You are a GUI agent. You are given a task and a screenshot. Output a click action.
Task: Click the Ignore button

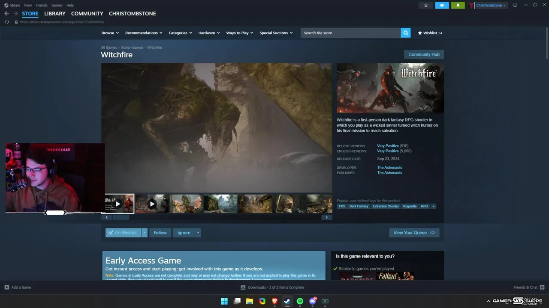184,233
